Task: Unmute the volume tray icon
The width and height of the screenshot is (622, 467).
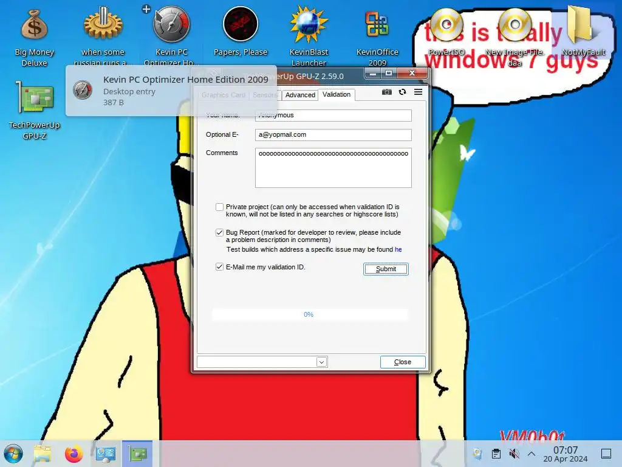Action: 514,454
